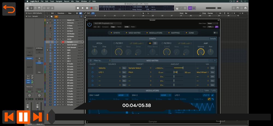The height and width of the screenshot is (126, 273).
Task: Click the transport Stop button
Action: click(x=78, y=8)
